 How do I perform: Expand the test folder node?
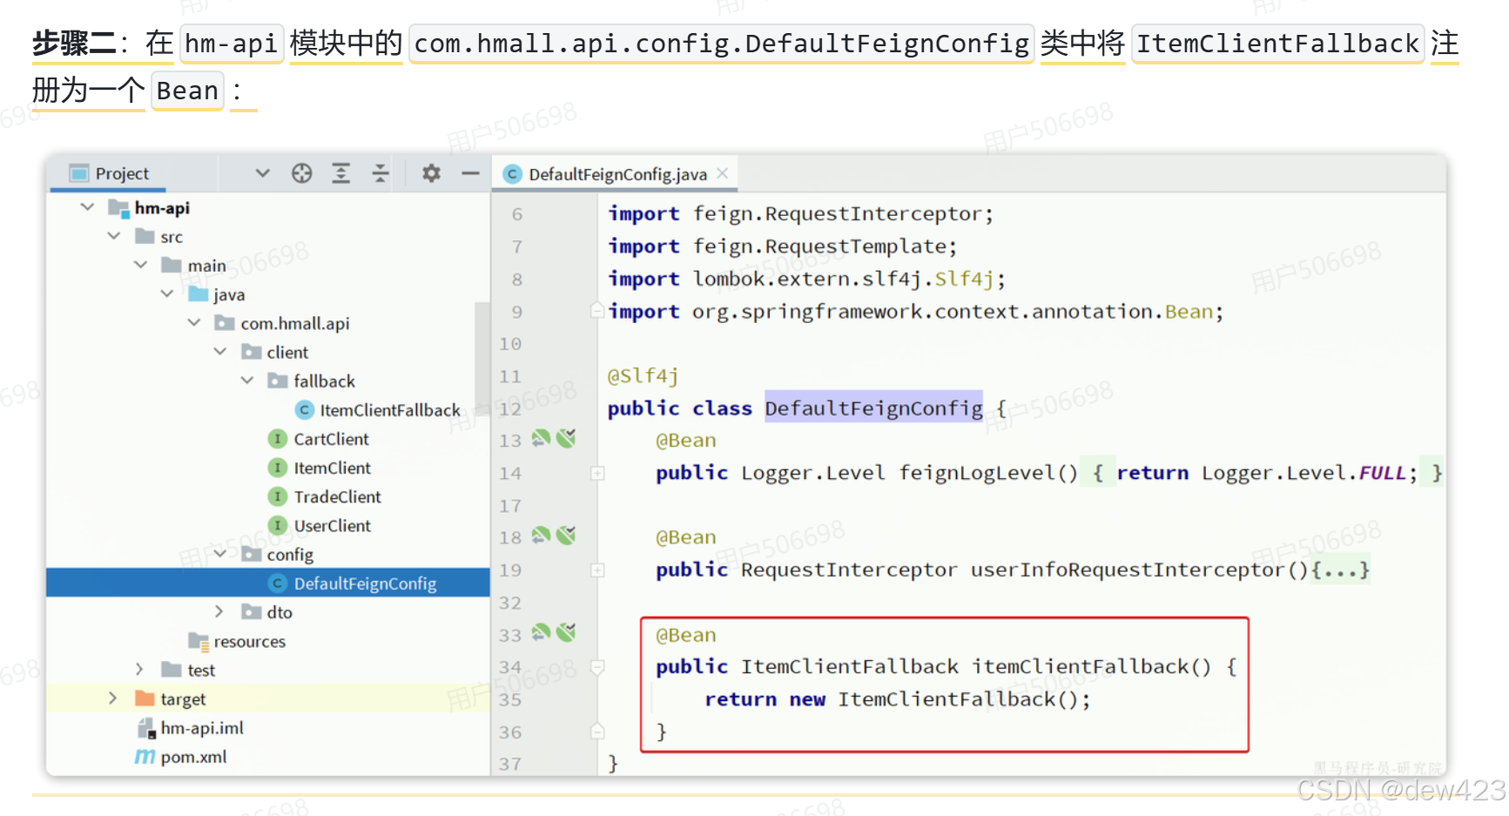coord(139,669)
